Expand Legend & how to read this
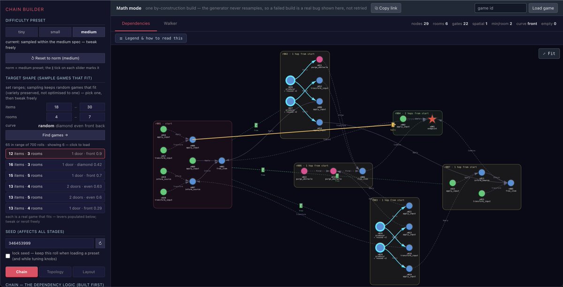The image size is (563, 287). 151,38
